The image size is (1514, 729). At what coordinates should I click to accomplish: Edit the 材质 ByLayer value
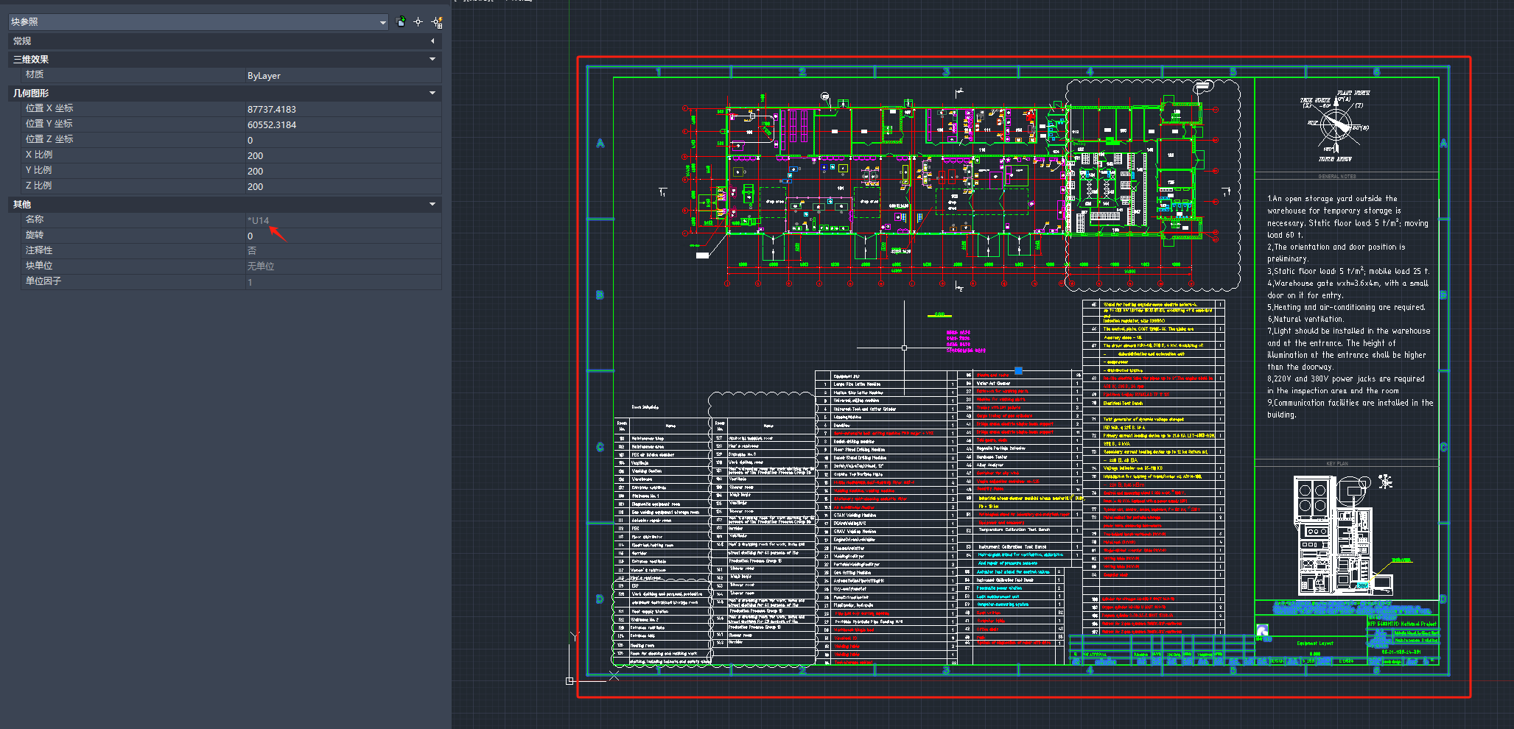coord(343,75)
